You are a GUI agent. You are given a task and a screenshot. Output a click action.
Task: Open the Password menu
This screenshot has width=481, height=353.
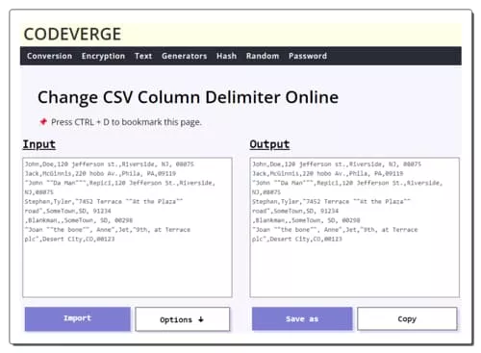pyautogui.click(x=308, y=56)
